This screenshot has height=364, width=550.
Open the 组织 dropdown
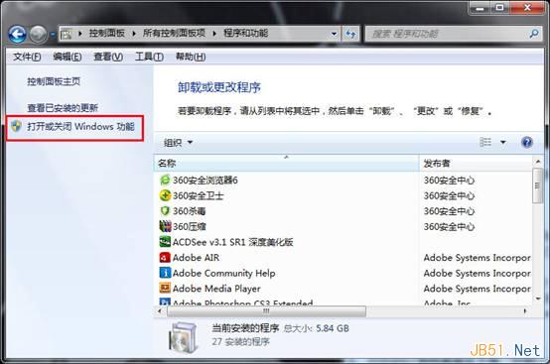pyautogui.click(x=178, y=142)
